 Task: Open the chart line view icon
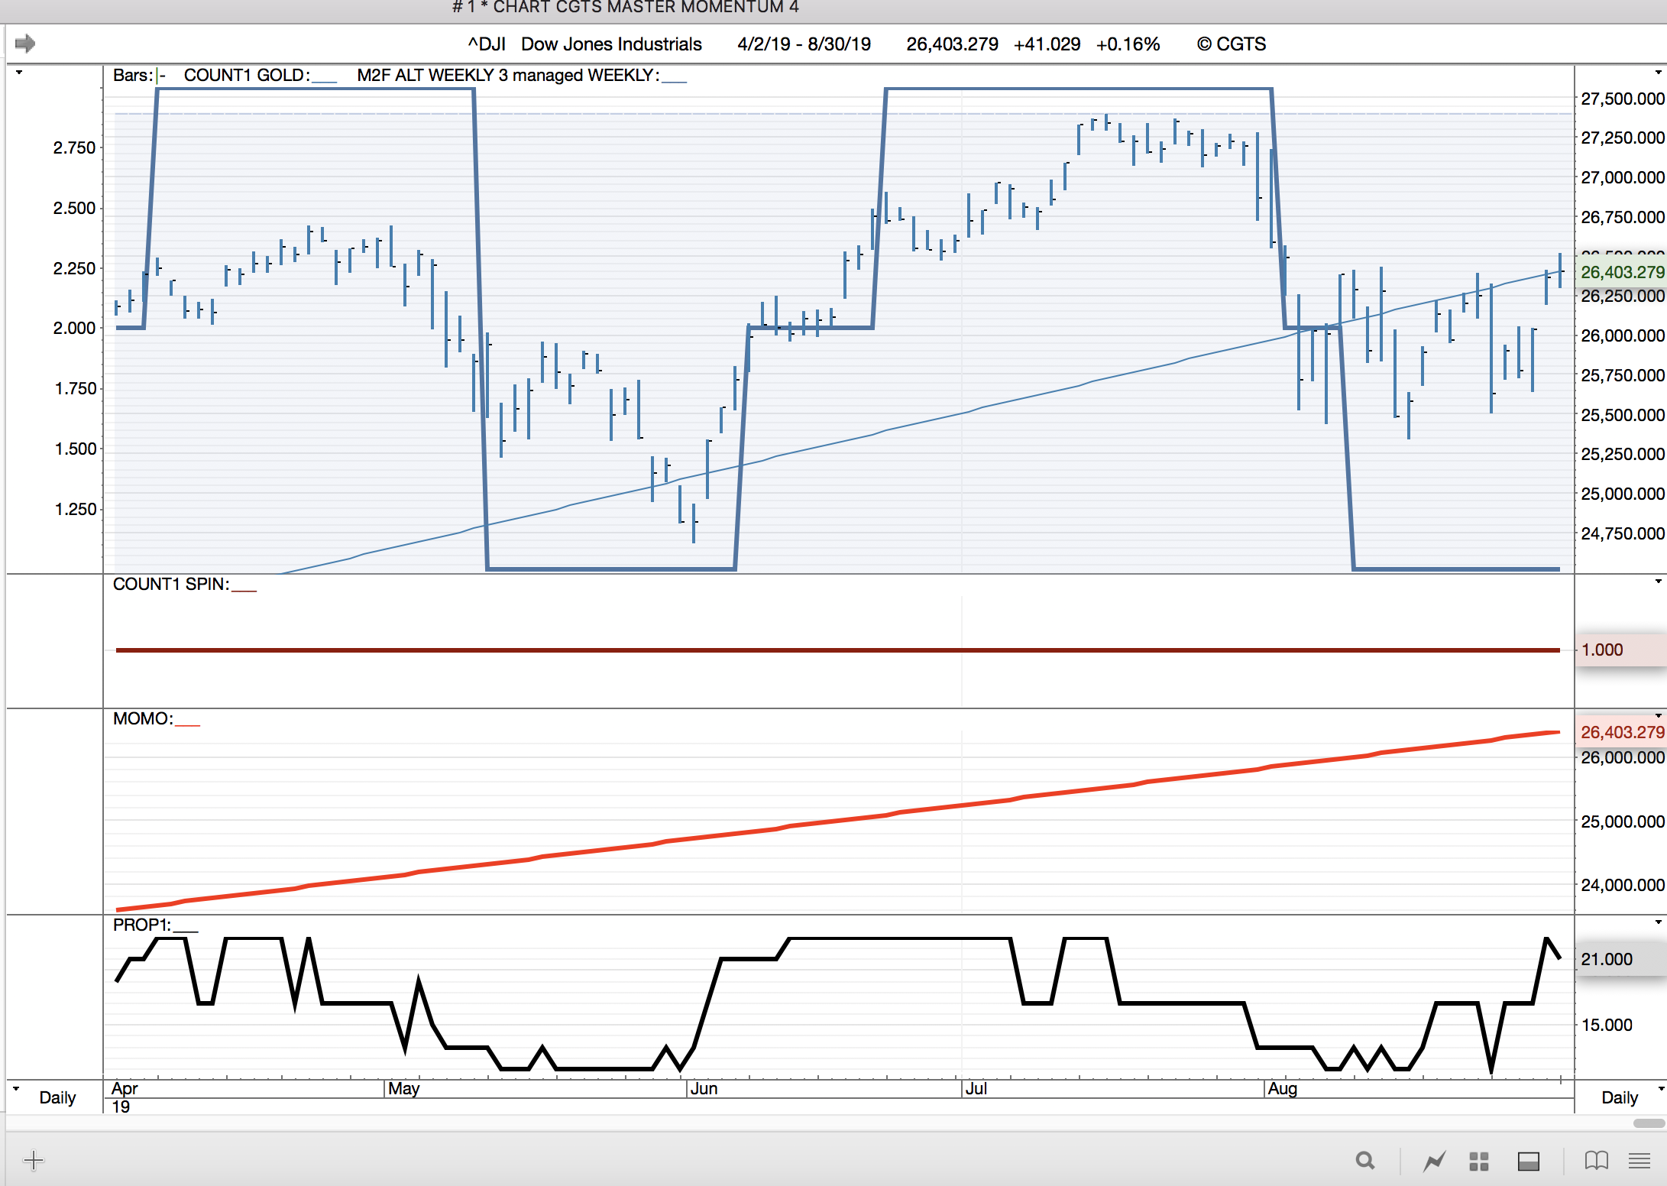tap(1434, 1162)
